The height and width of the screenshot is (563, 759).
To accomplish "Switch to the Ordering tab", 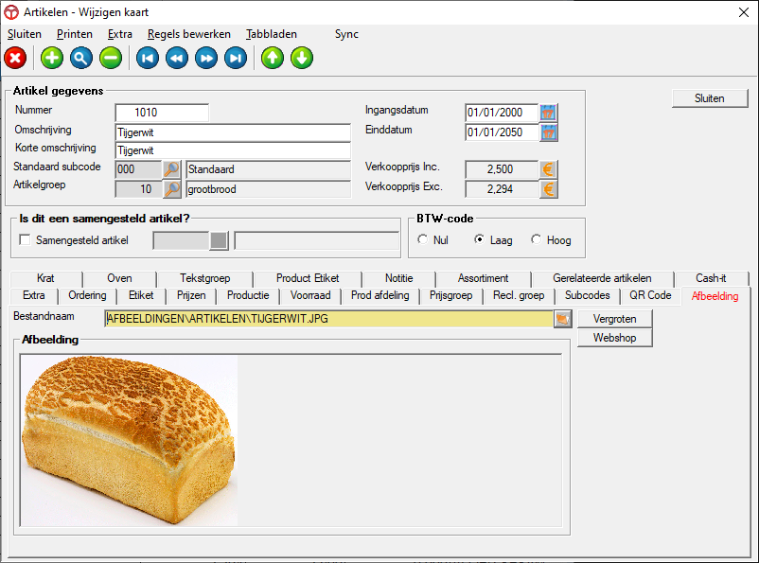I will [x=87, y=295].
